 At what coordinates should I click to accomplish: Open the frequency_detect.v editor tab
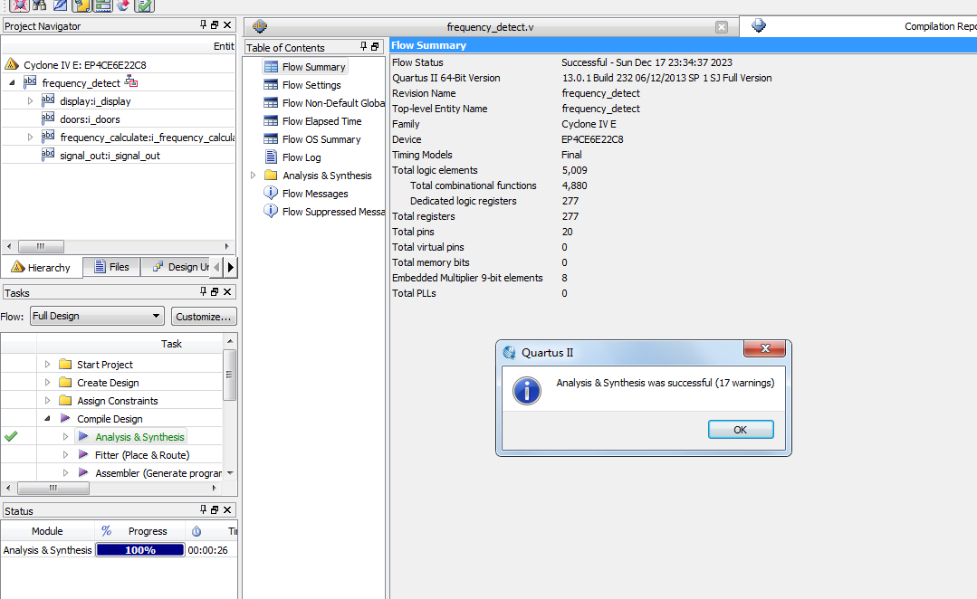[490, 27]
